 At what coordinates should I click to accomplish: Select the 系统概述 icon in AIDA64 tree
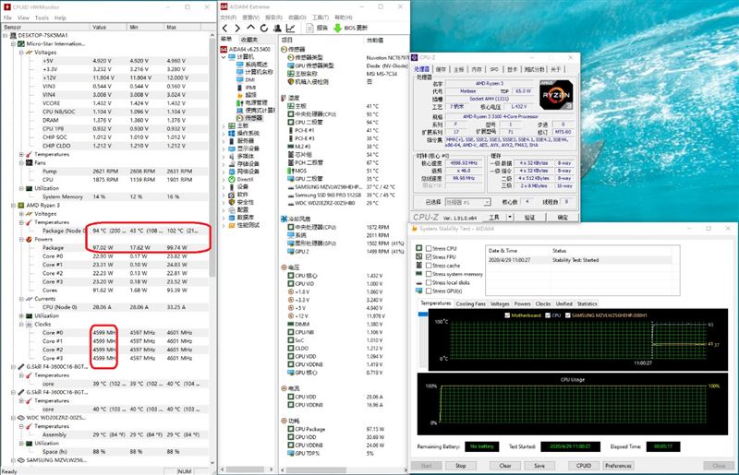click(239, 65)
